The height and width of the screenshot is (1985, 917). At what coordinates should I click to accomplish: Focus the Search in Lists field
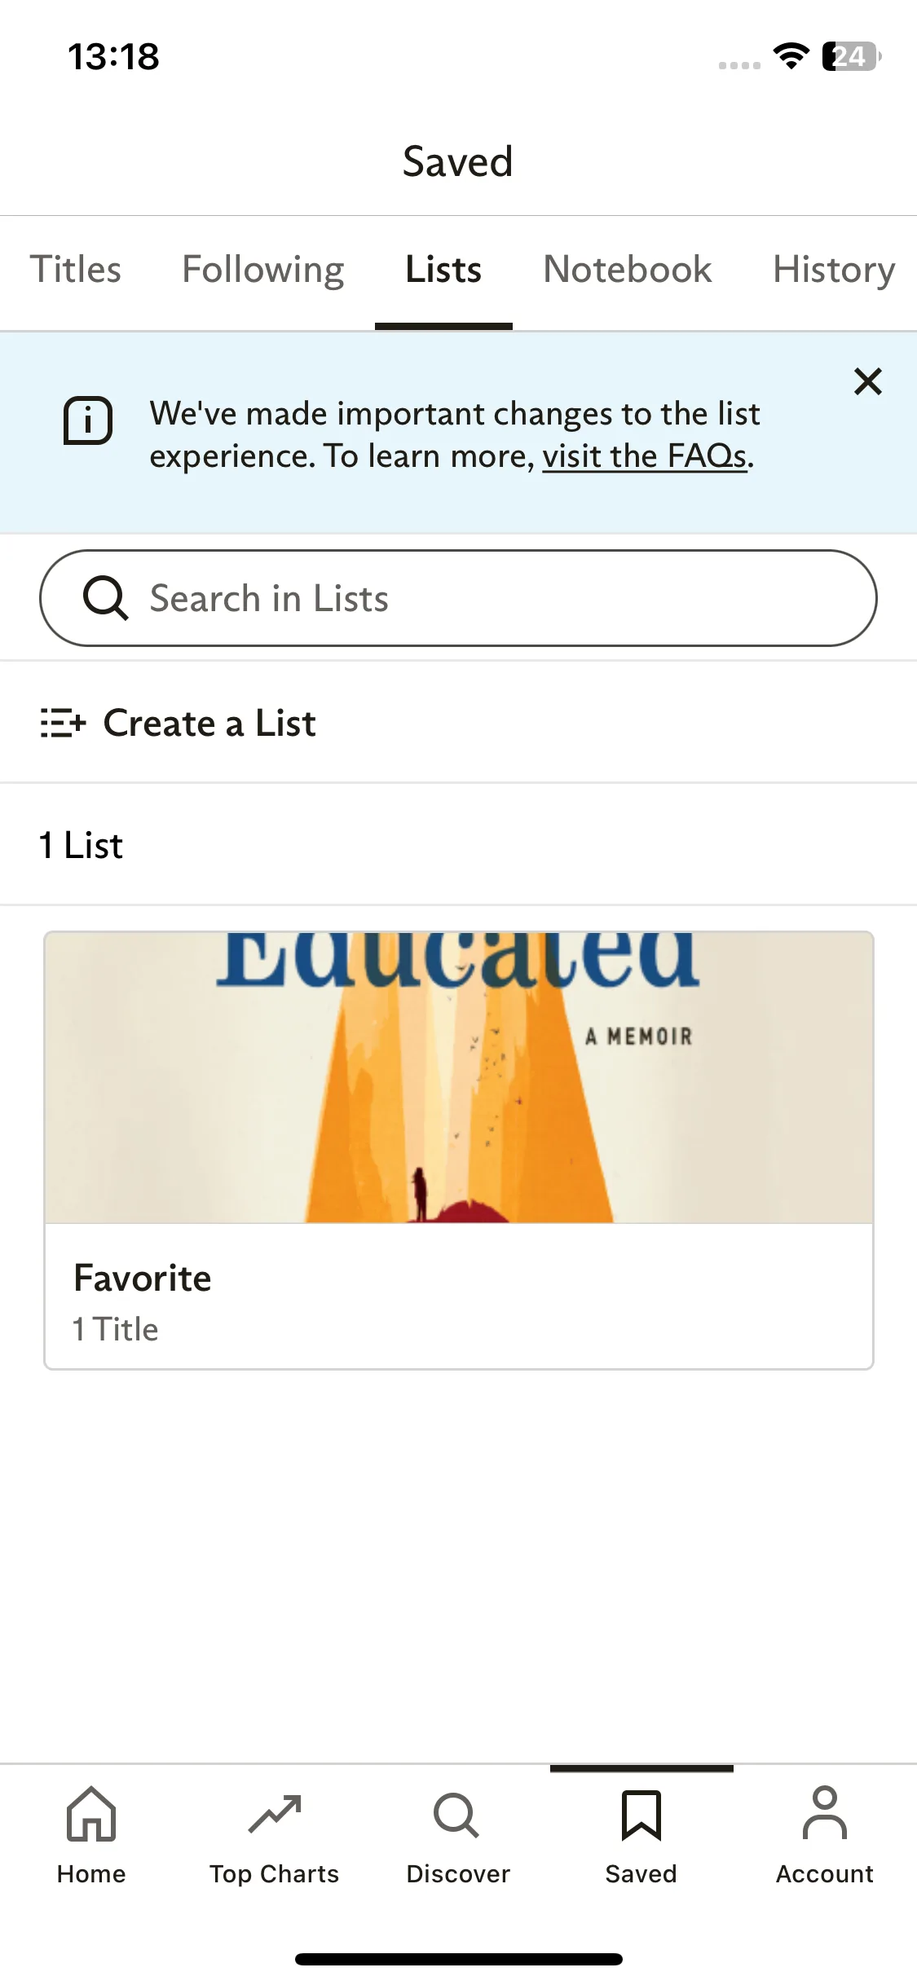click(x=458, y=598)
